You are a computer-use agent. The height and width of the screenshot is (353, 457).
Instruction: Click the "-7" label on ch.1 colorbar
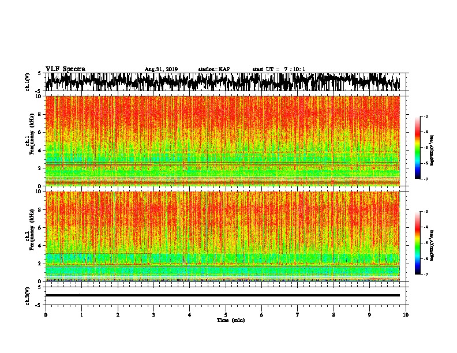pos(425,179)
